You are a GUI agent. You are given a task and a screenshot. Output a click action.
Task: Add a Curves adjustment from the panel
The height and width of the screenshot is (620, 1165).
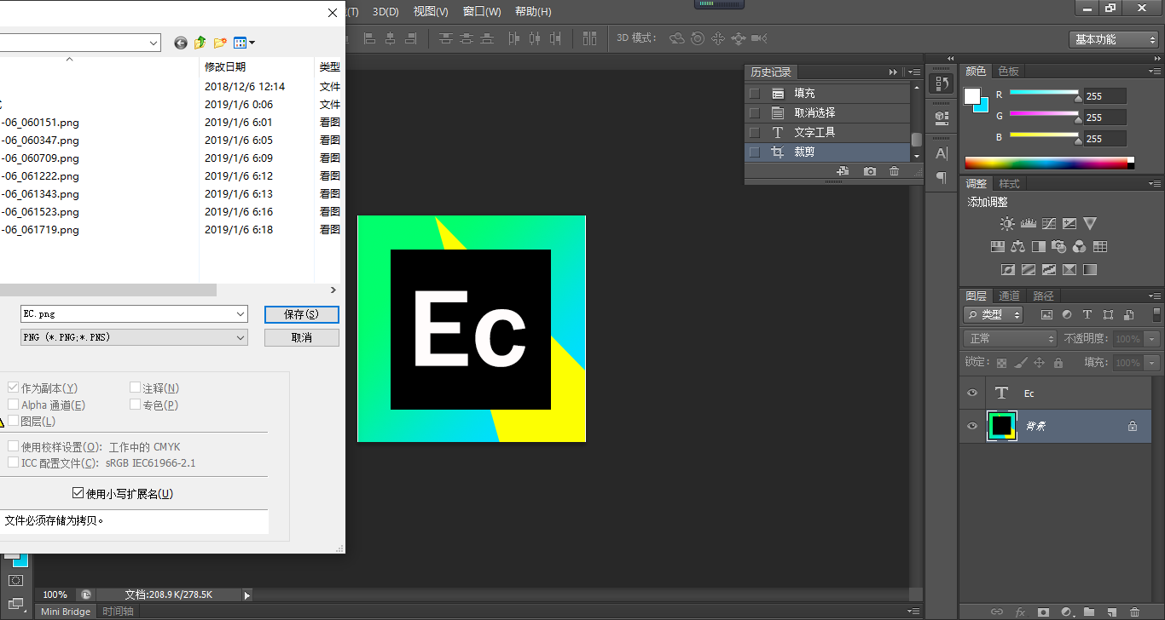1049,224
